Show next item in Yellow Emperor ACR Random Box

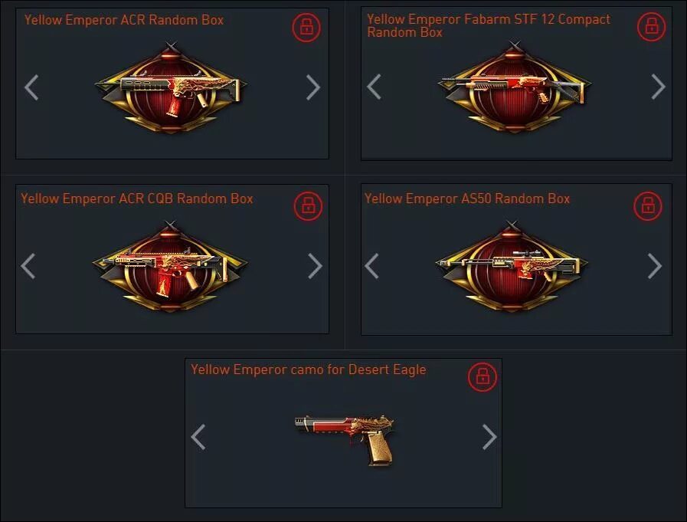click(312, 87)
